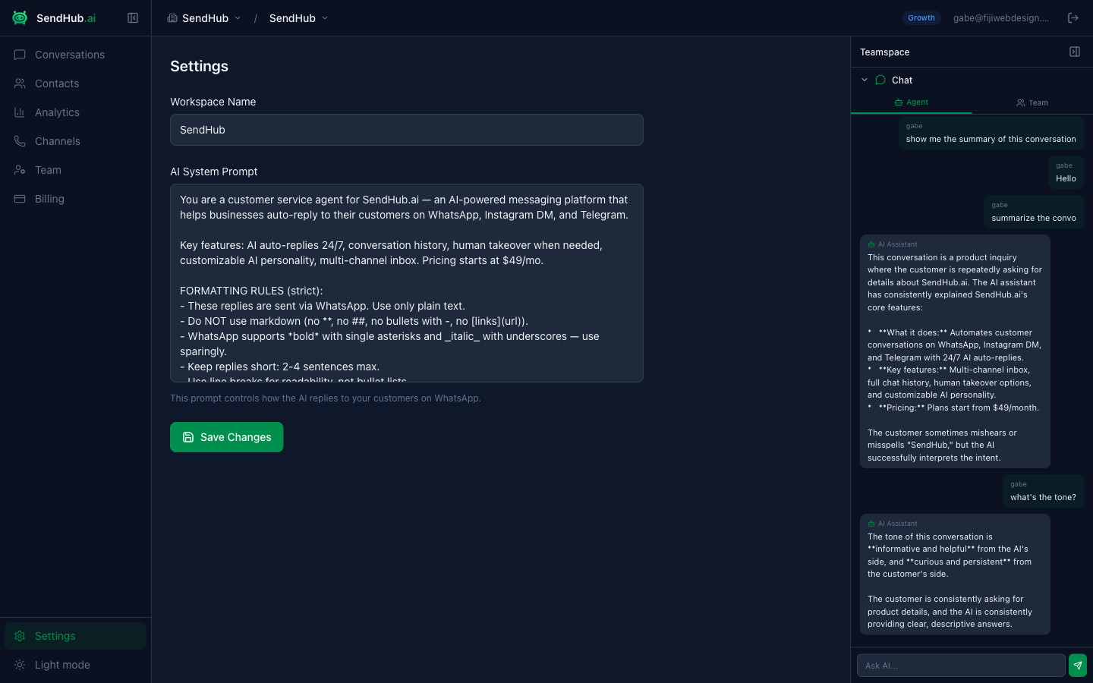Collapse the Chat section chevron
Viewport: 1093px width, 683px height.
pyautogui.click(x=865, y=80)
